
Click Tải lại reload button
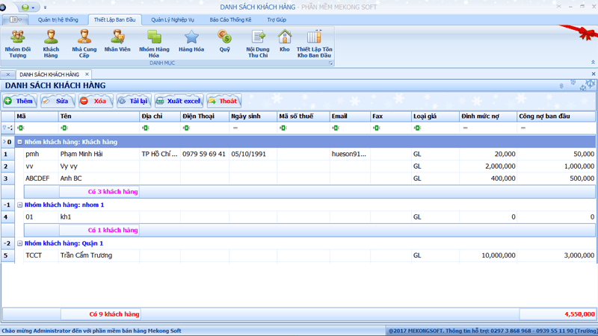[134, 101]
